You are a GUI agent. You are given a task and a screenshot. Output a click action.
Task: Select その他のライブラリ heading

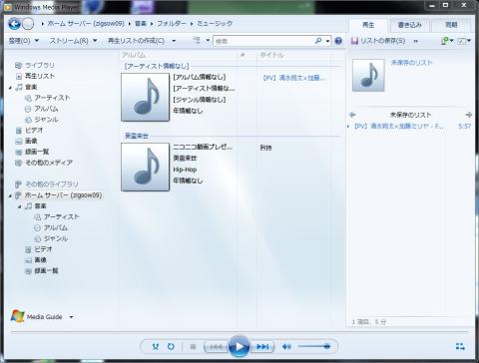(x=52, y=184)
